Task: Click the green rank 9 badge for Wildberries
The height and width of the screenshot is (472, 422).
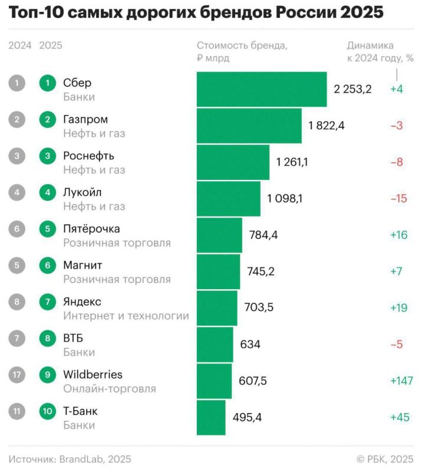Action: point(48,375)
